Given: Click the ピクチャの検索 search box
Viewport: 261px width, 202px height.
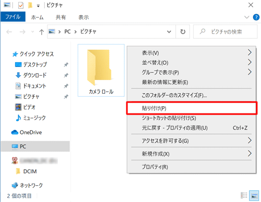Looking at the screenshot, I should pos(225,31).
